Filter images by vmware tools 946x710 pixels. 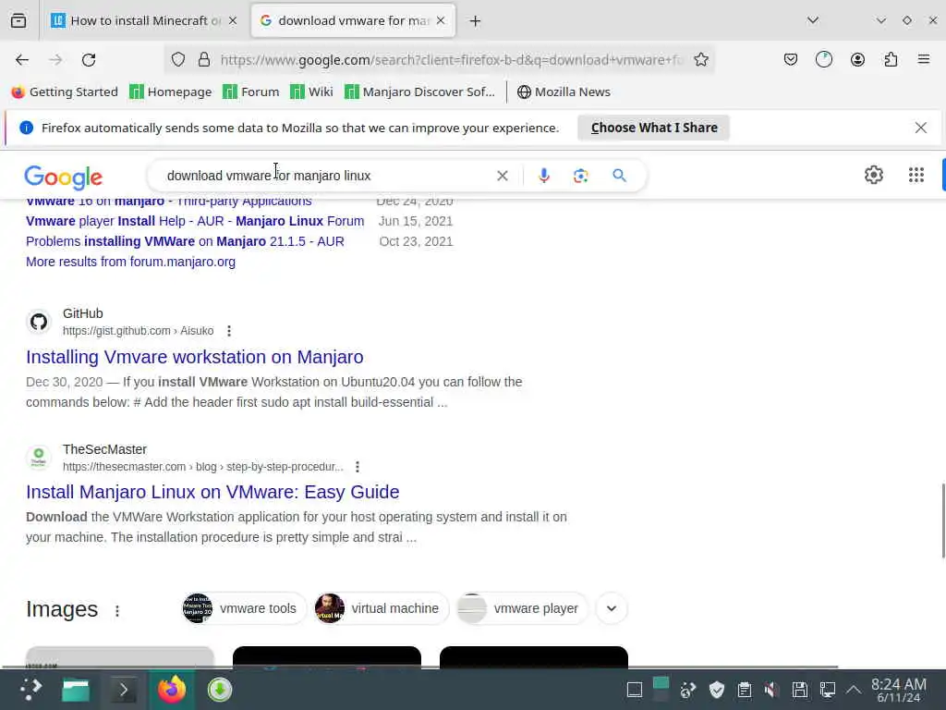[x=244, y=608]
